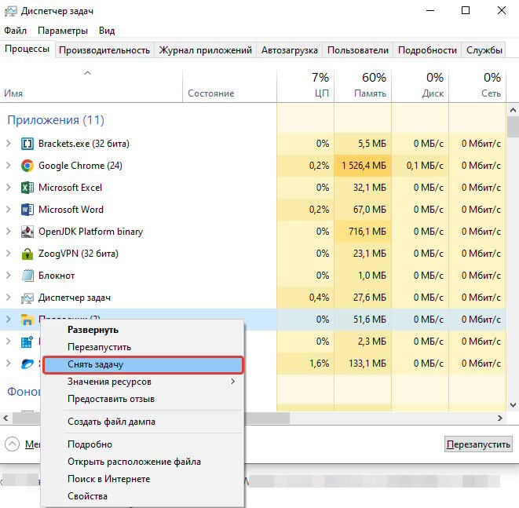
Task: Sort by the Имя column header
Action: (x=91, y=86)
